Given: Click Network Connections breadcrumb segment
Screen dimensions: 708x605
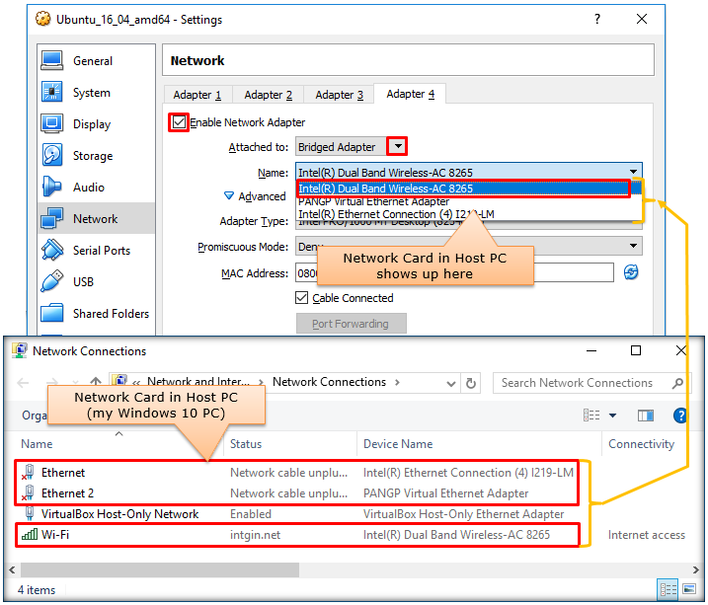Looking at the screenshot, I should click(x=329, y=382).
